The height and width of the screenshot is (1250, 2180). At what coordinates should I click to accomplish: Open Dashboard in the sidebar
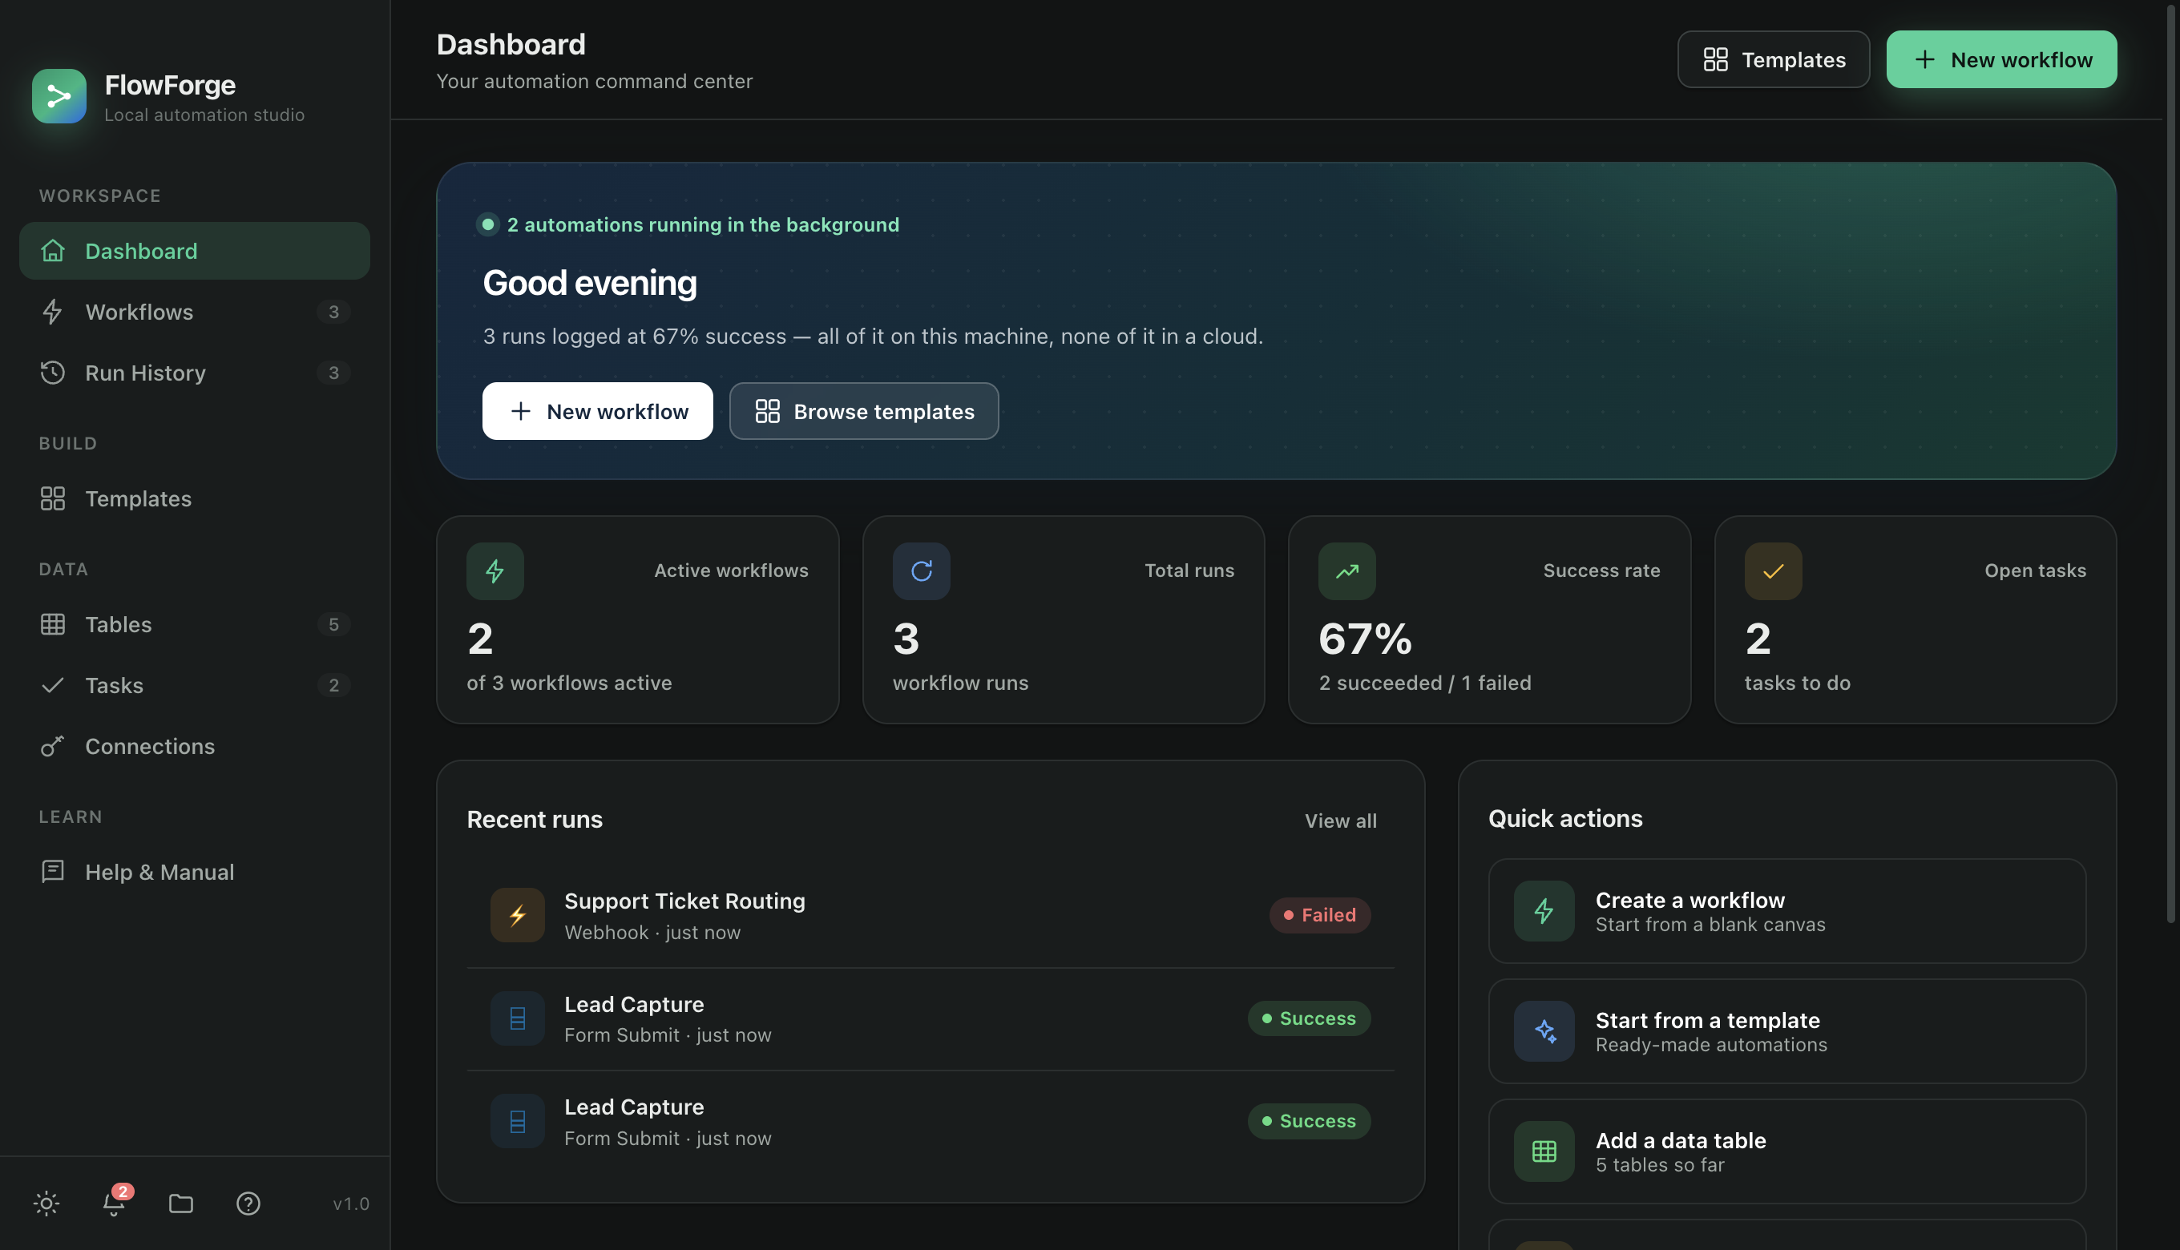tap(194, 251)
